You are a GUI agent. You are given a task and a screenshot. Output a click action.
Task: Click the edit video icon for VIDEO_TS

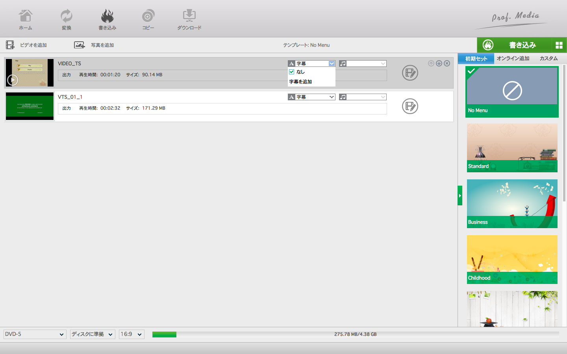(x=410, y=73)
